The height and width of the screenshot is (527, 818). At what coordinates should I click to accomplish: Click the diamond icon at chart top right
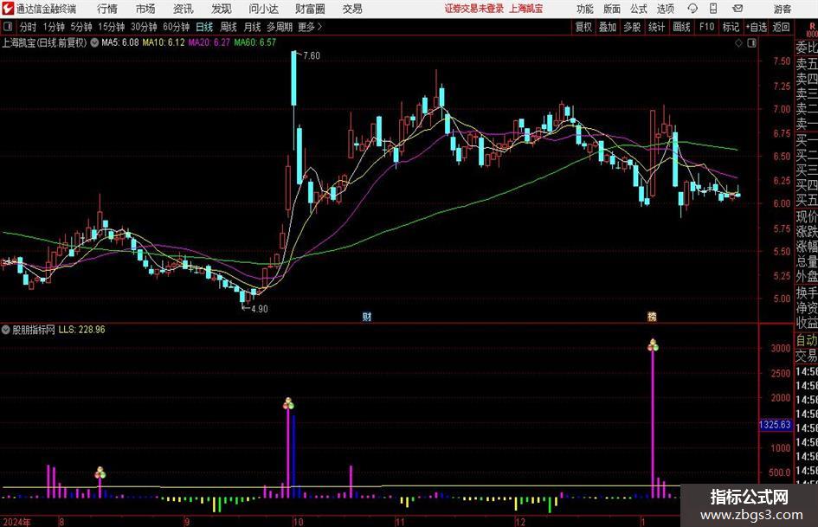click(x=738, y=42)
